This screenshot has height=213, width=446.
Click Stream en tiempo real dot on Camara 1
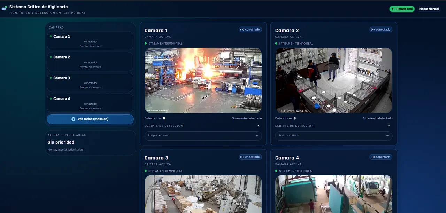146,44
